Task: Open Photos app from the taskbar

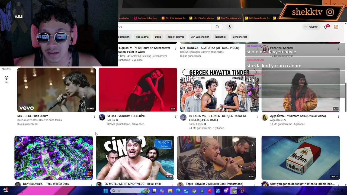Action: (218, 191)
